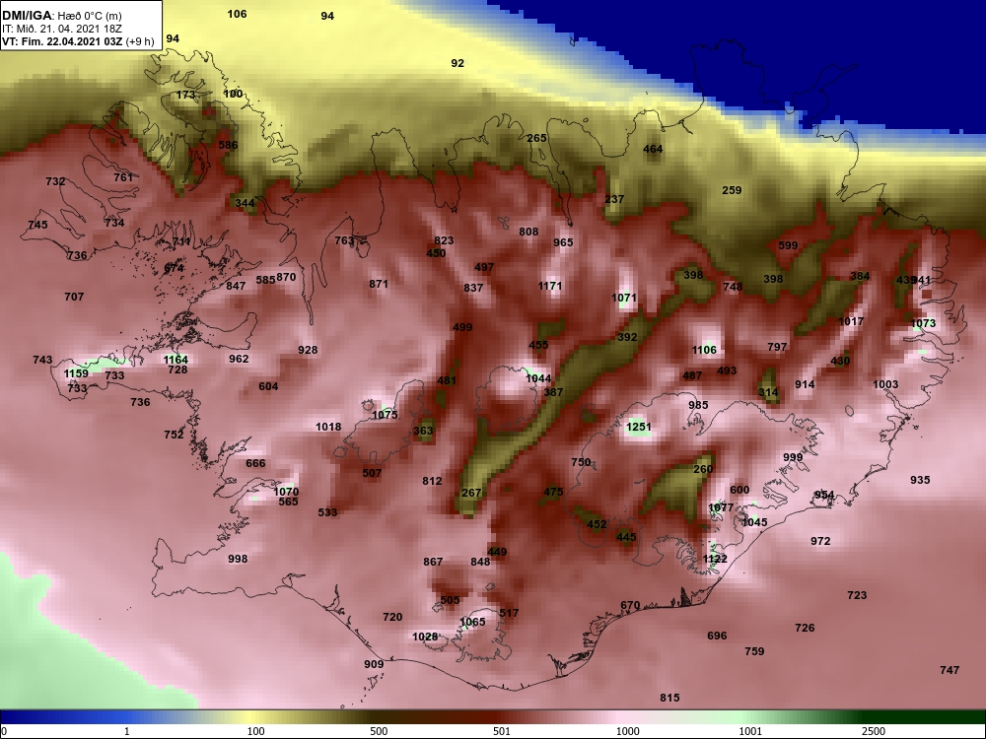Click the map value '871'

point(379,284)
